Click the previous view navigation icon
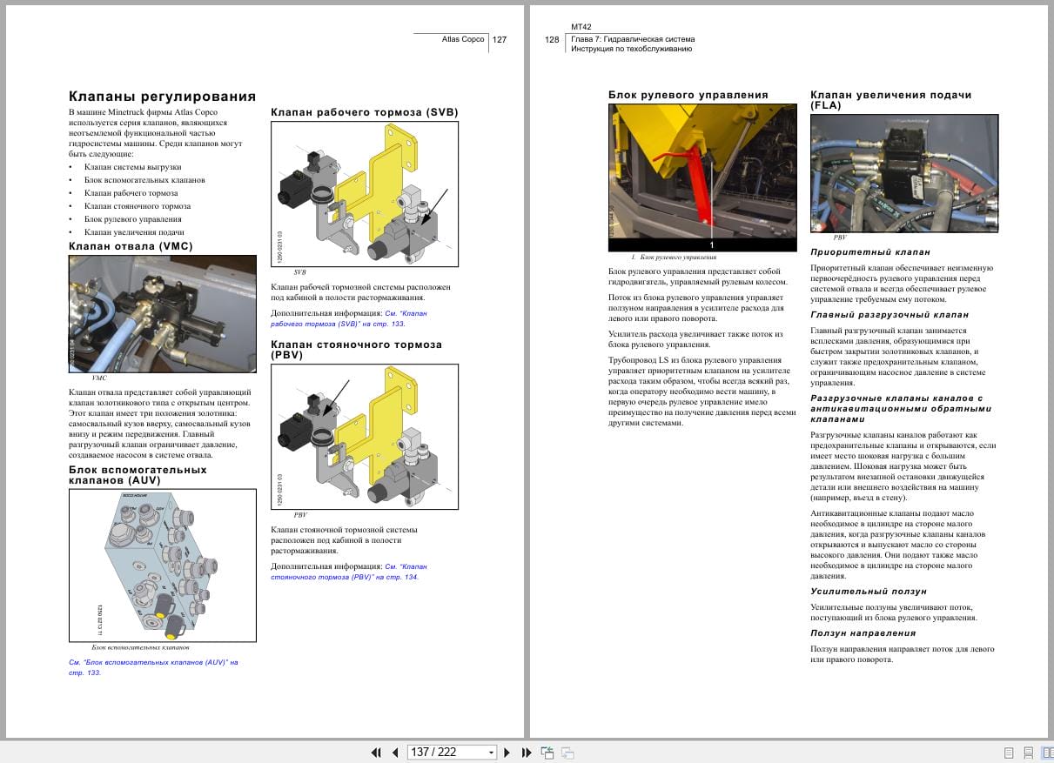 pyautogui.click(x=547, y=753)
